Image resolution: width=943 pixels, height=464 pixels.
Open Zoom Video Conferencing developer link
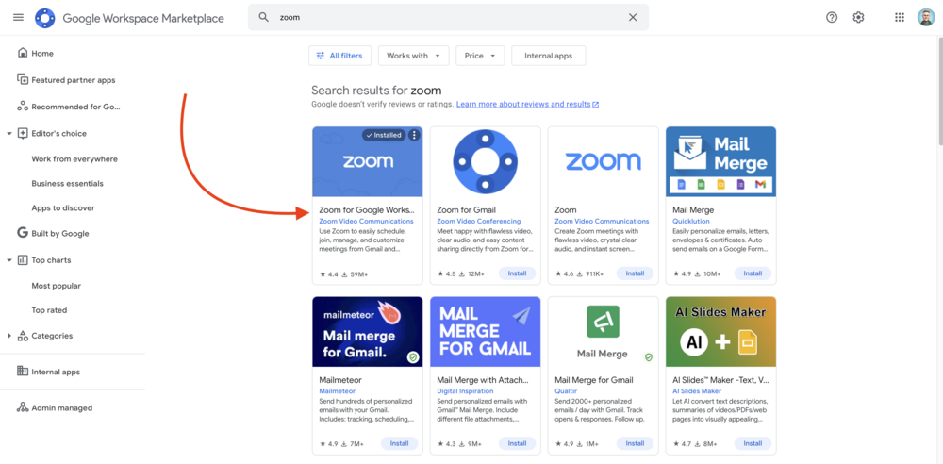point(479,222)
